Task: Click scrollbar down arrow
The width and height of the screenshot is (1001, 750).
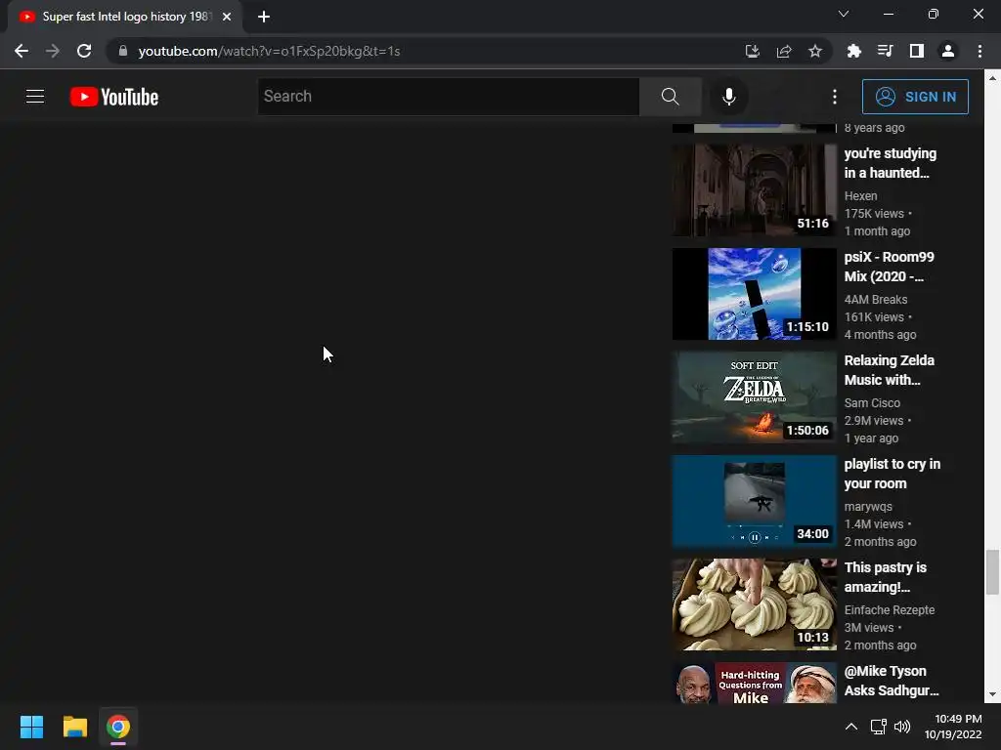Action: click(992, 694)
